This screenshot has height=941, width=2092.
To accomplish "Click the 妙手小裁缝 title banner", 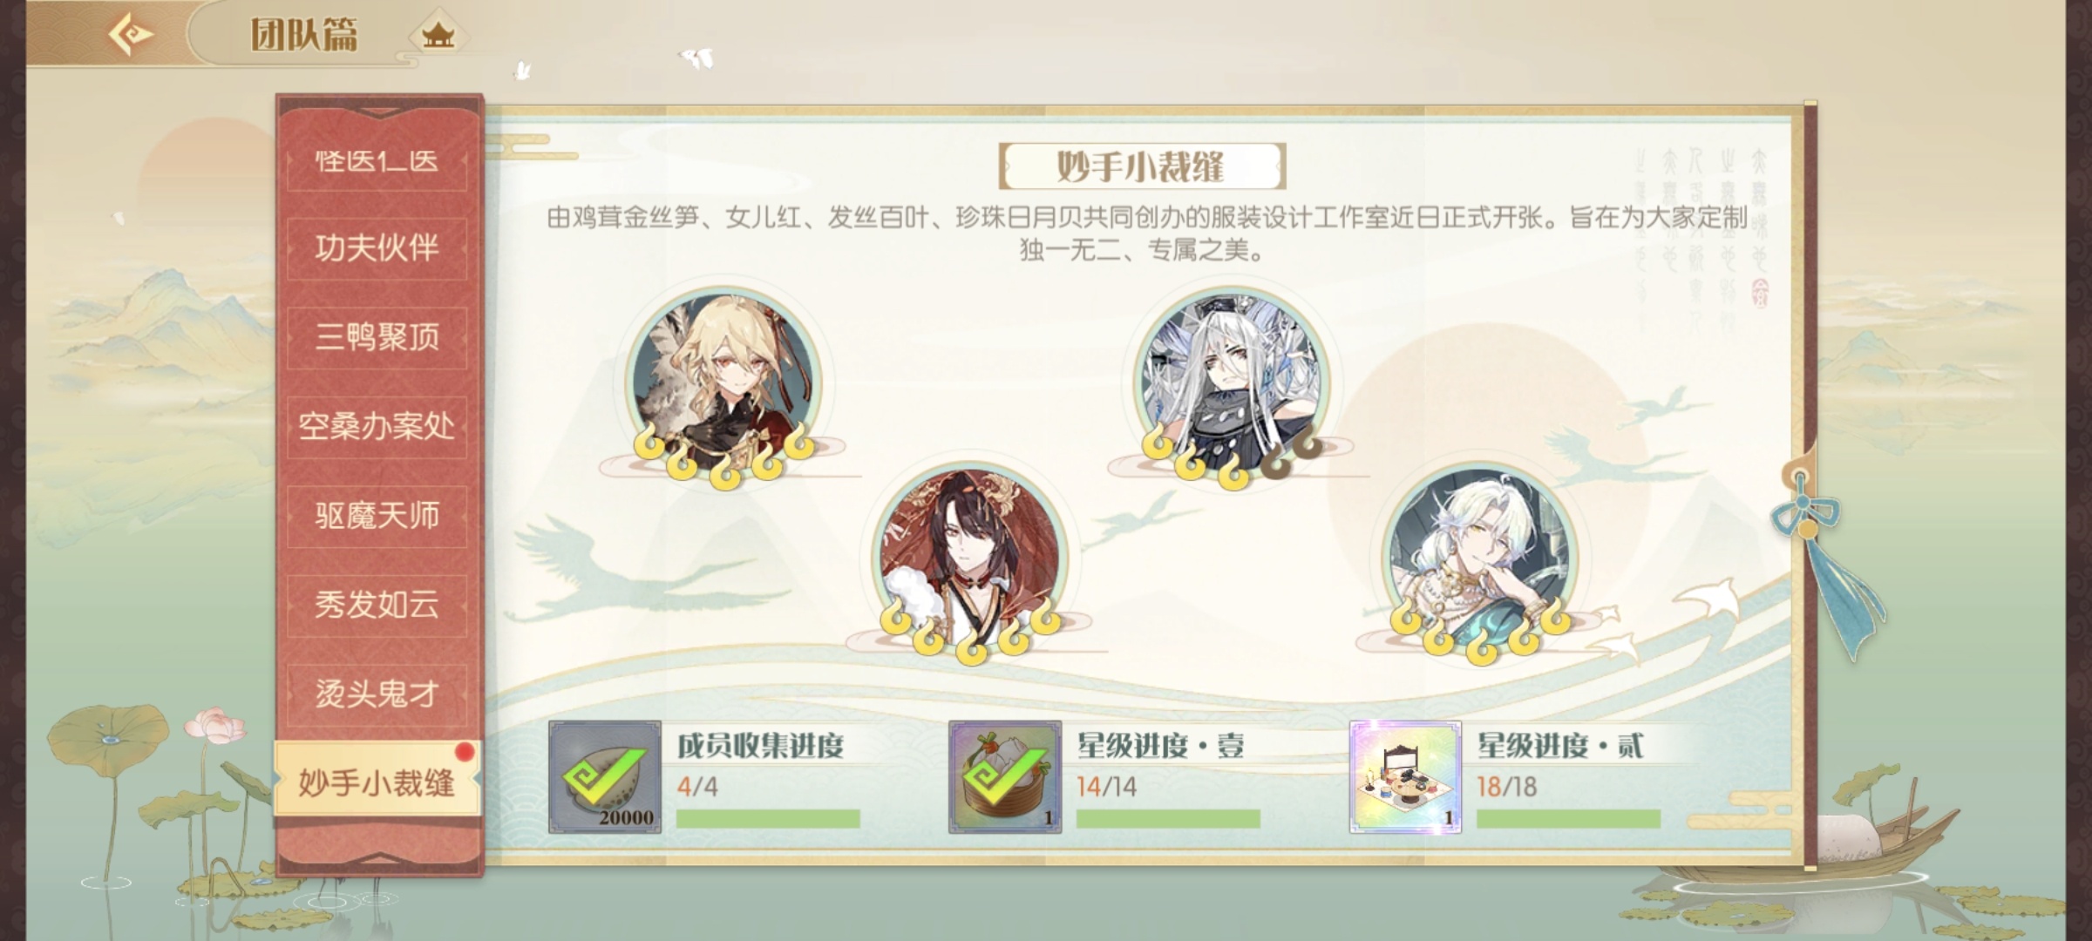I will pos(1142,166).
